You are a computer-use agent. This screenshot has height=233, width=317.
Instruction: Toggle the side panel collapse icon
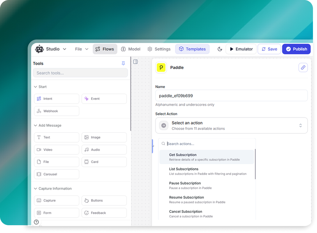point(135,61)
